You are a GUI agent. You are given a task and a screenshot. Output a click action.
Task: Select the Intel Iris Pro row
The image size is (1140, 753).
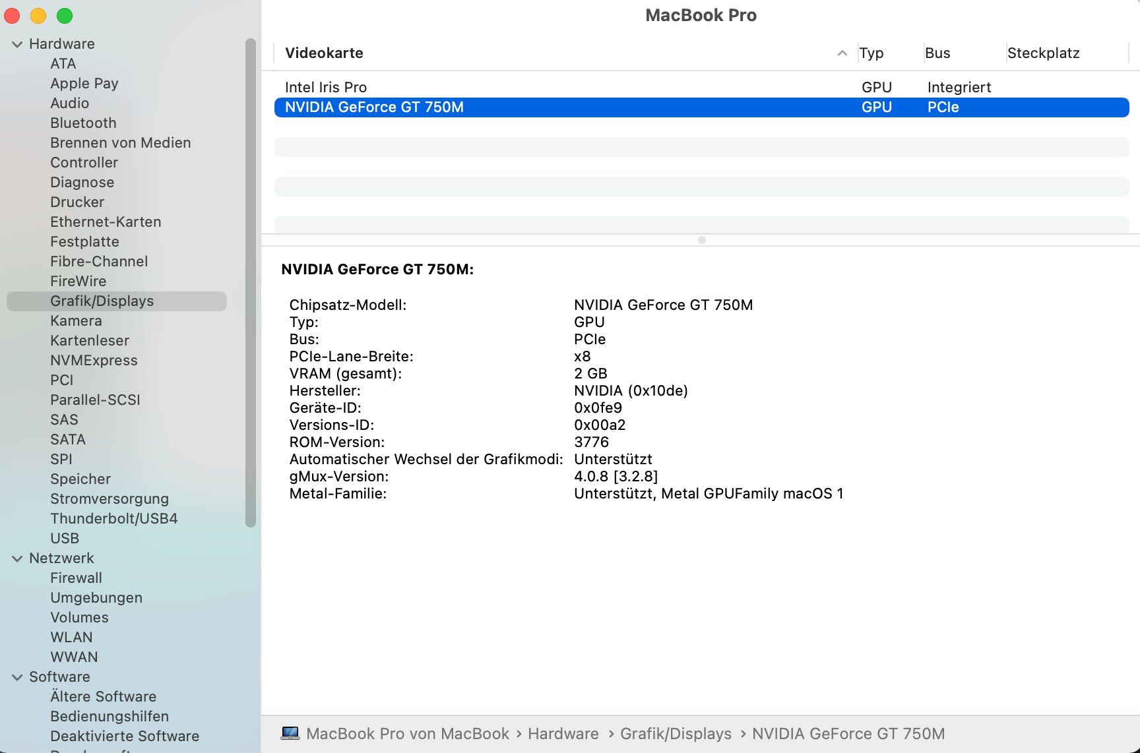701,87
